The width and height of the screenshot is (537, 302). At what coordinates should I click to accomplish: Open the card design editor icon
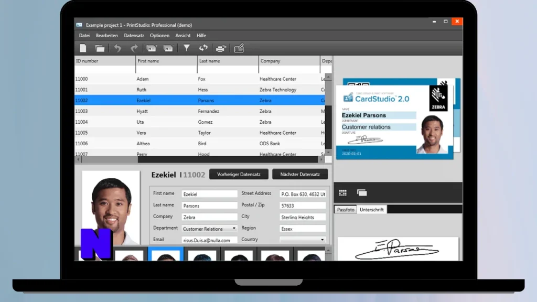[239, 48]
